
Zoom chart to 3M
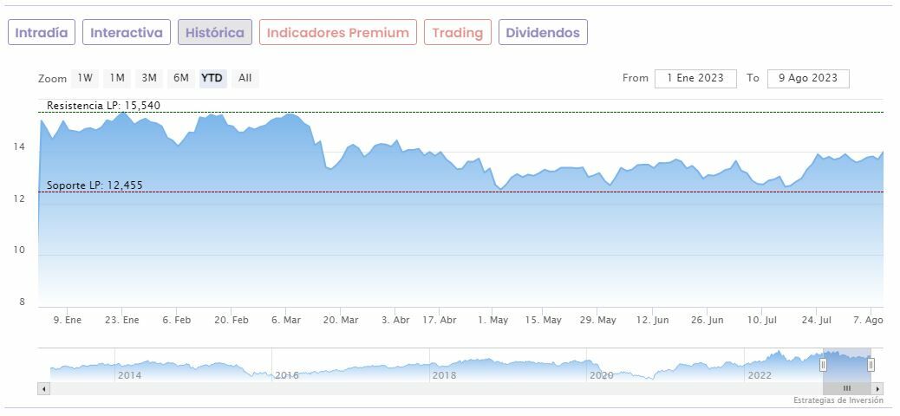149,78
